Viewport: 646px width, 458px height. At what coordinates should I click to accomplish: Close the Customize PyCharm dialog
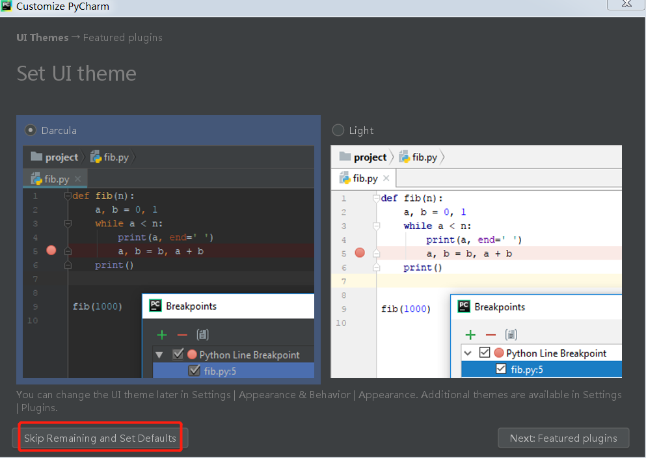(x=626, y=4)
